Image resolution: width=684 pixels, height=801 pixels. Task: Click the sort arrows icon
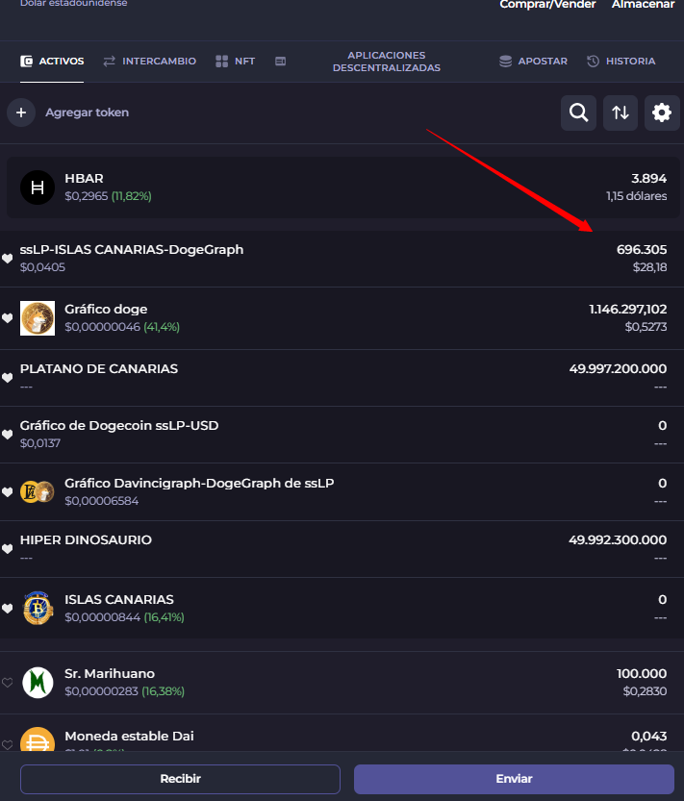click(x=621, y=113)
